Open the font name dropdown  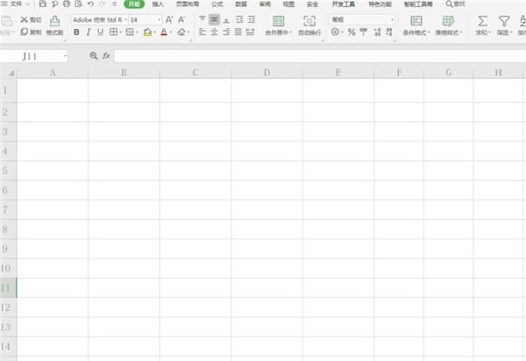[125, 20]
